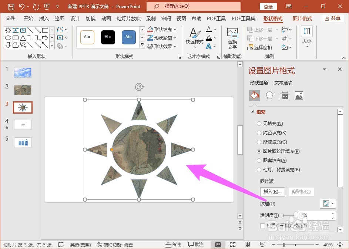Click the ribbon display options icon
The width and height of the screenshot is (349, 249).
pyautogui.click(x=289, y=6)
